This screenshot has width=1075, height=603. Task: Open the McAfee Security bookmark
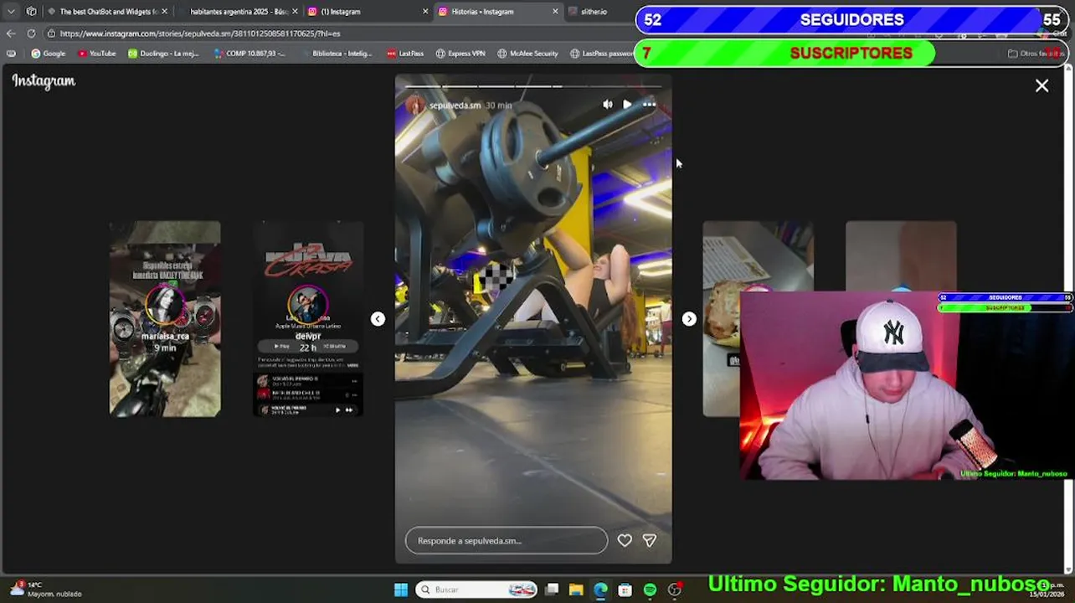527,54
